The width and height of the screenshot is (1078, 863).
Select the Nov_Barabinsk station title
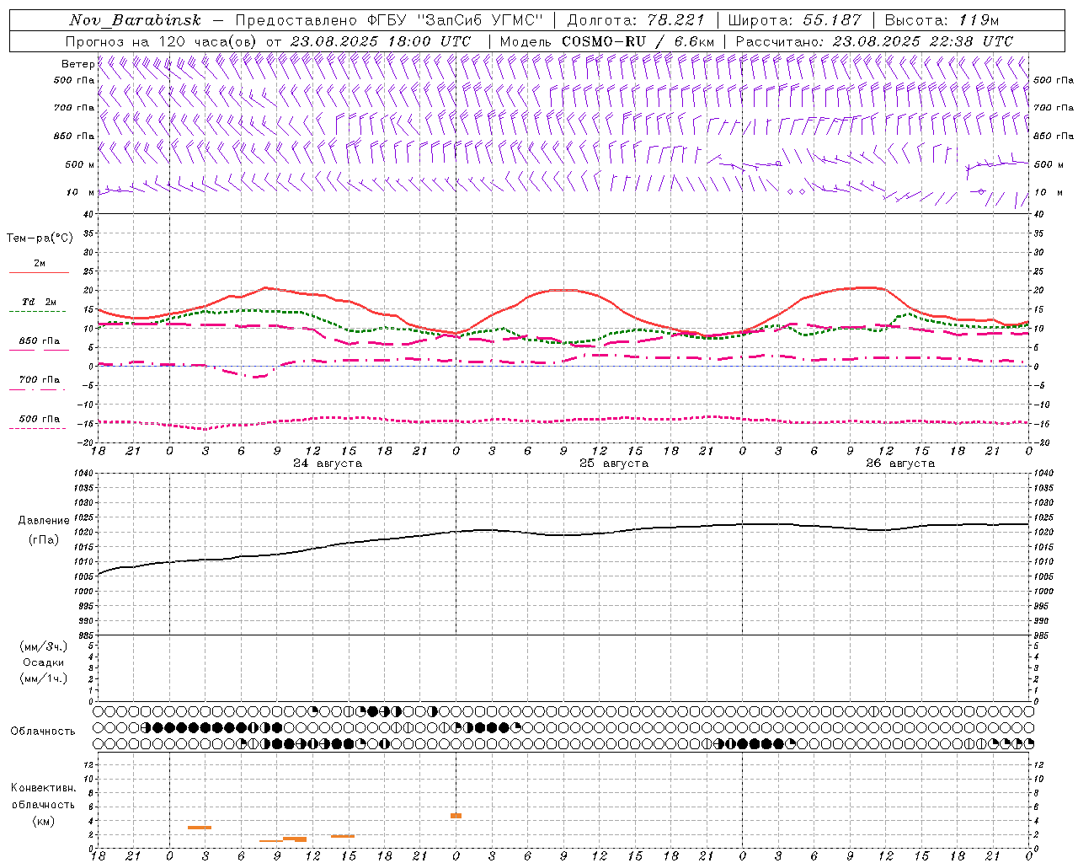coord(135,20)
